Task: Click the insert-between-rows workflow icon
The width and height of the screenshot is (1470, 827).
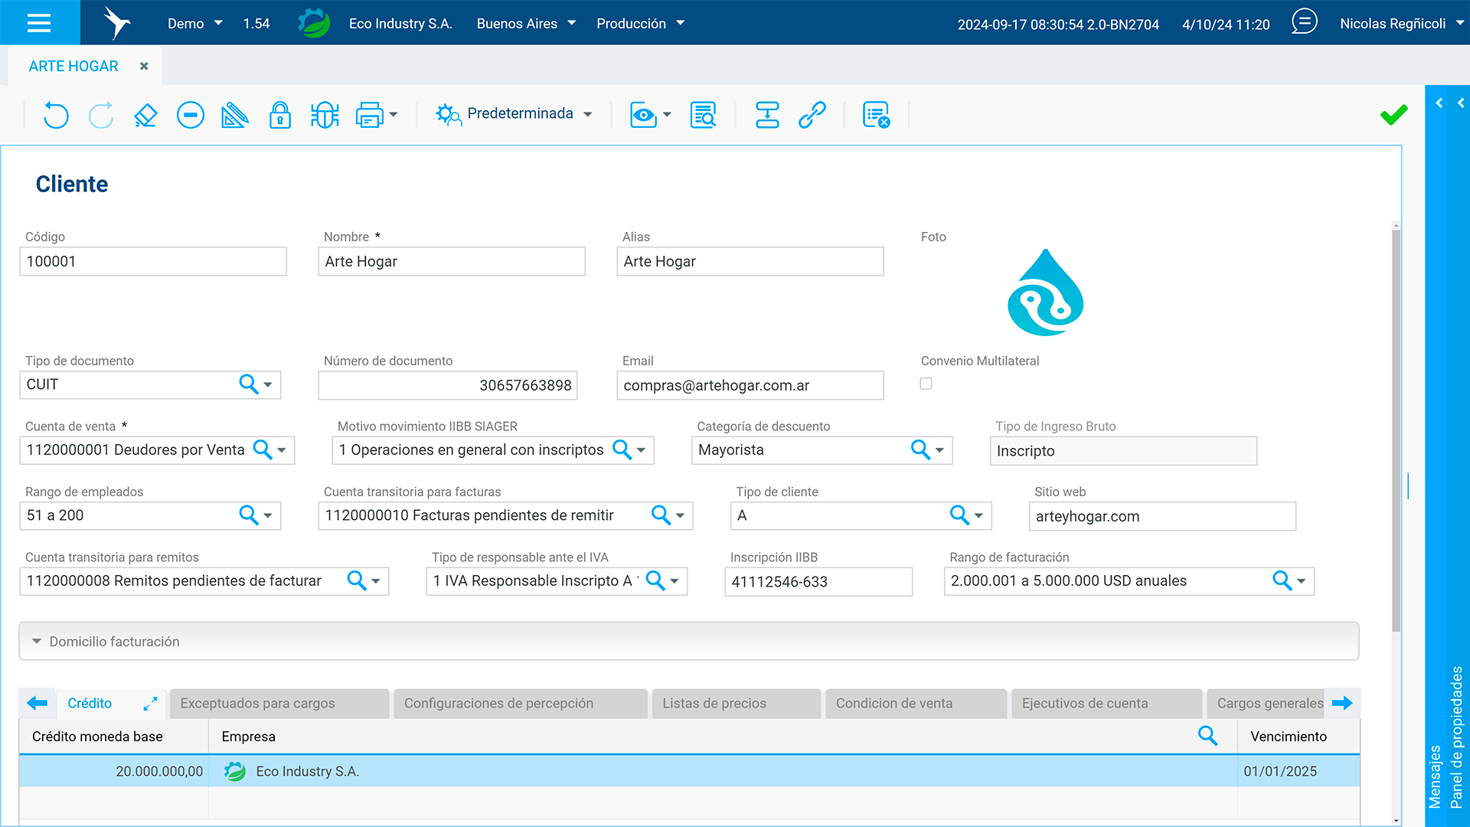Action: point(767,115)
